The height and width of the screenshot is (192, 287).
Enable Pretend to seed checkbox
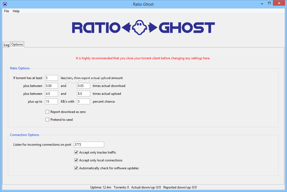click(47, 119)
